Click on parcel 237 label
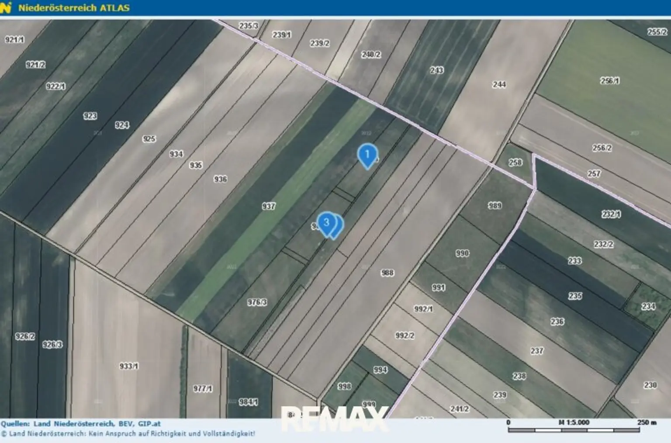This screenshot has width=671, height=443. pos(537,351)
